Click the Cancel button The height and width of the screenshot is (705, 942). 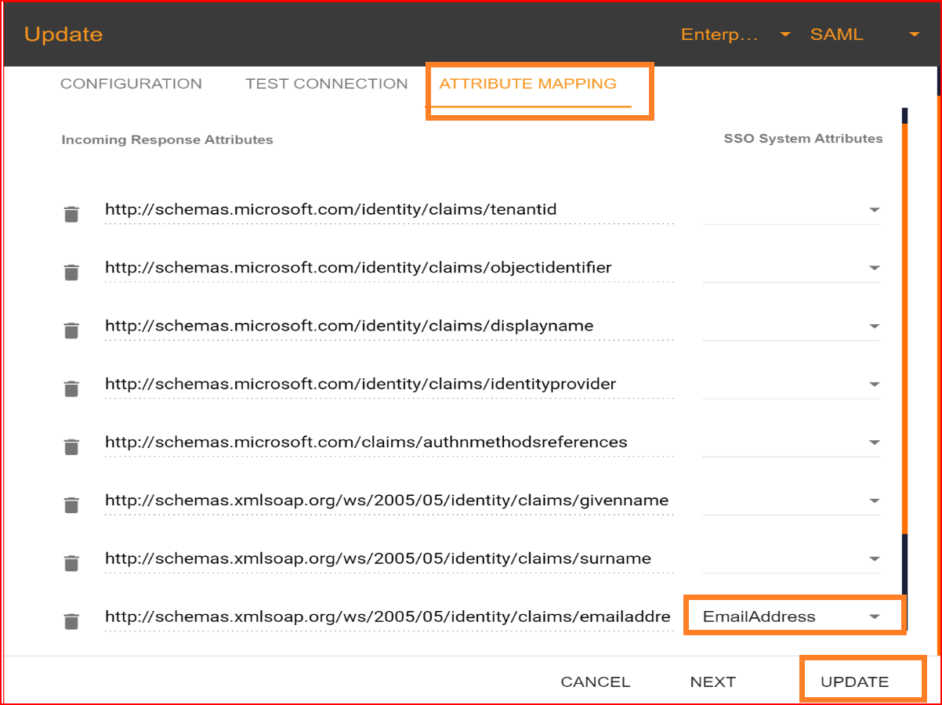click(596, 681)
